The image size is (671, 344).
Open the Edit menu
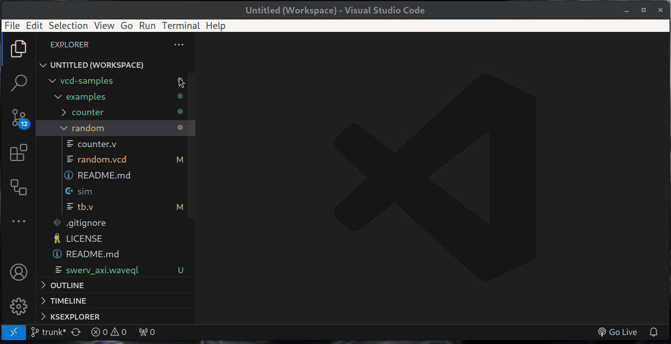tap(34, 25)
